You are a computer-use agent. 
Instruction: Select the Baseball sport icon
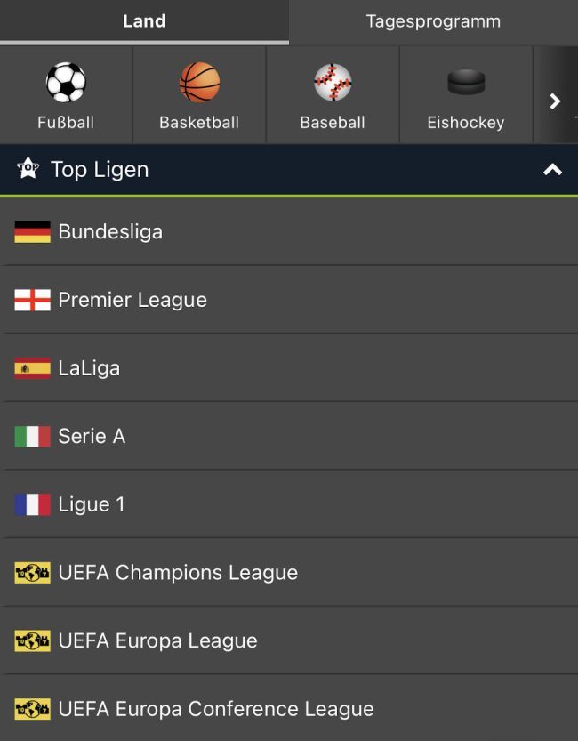click(x=333, y=83)
